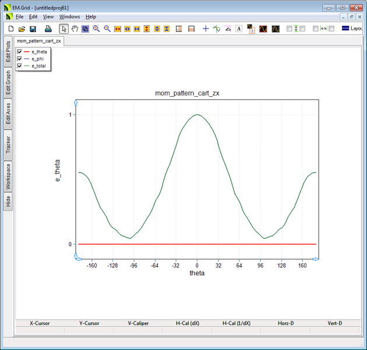Select the blue crosshair cursor tool
Screen dimensions: 367x350
tap(206, 29)
